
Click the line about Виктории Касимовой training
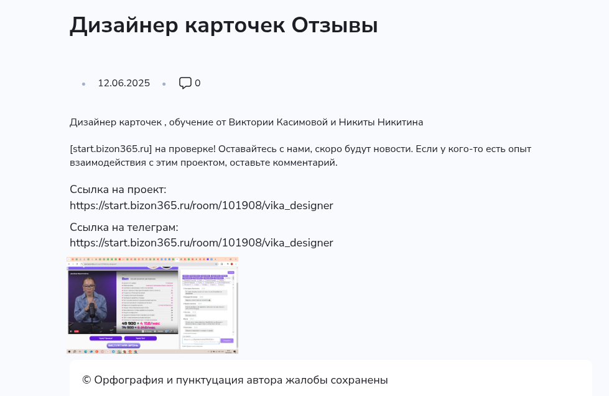246,122
